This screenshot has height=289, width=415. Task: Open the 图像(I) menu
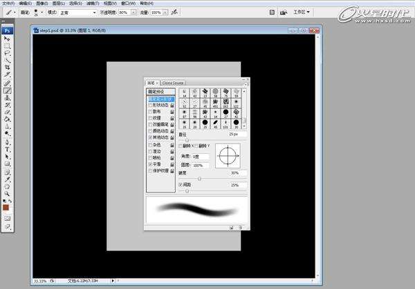pyautogui.click(x=42, y=3)
